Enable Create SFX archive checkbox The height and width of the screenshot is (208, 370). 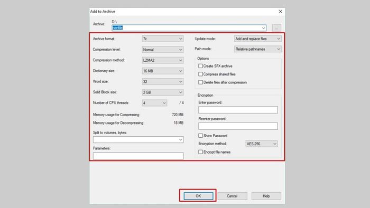coord(200,66)
